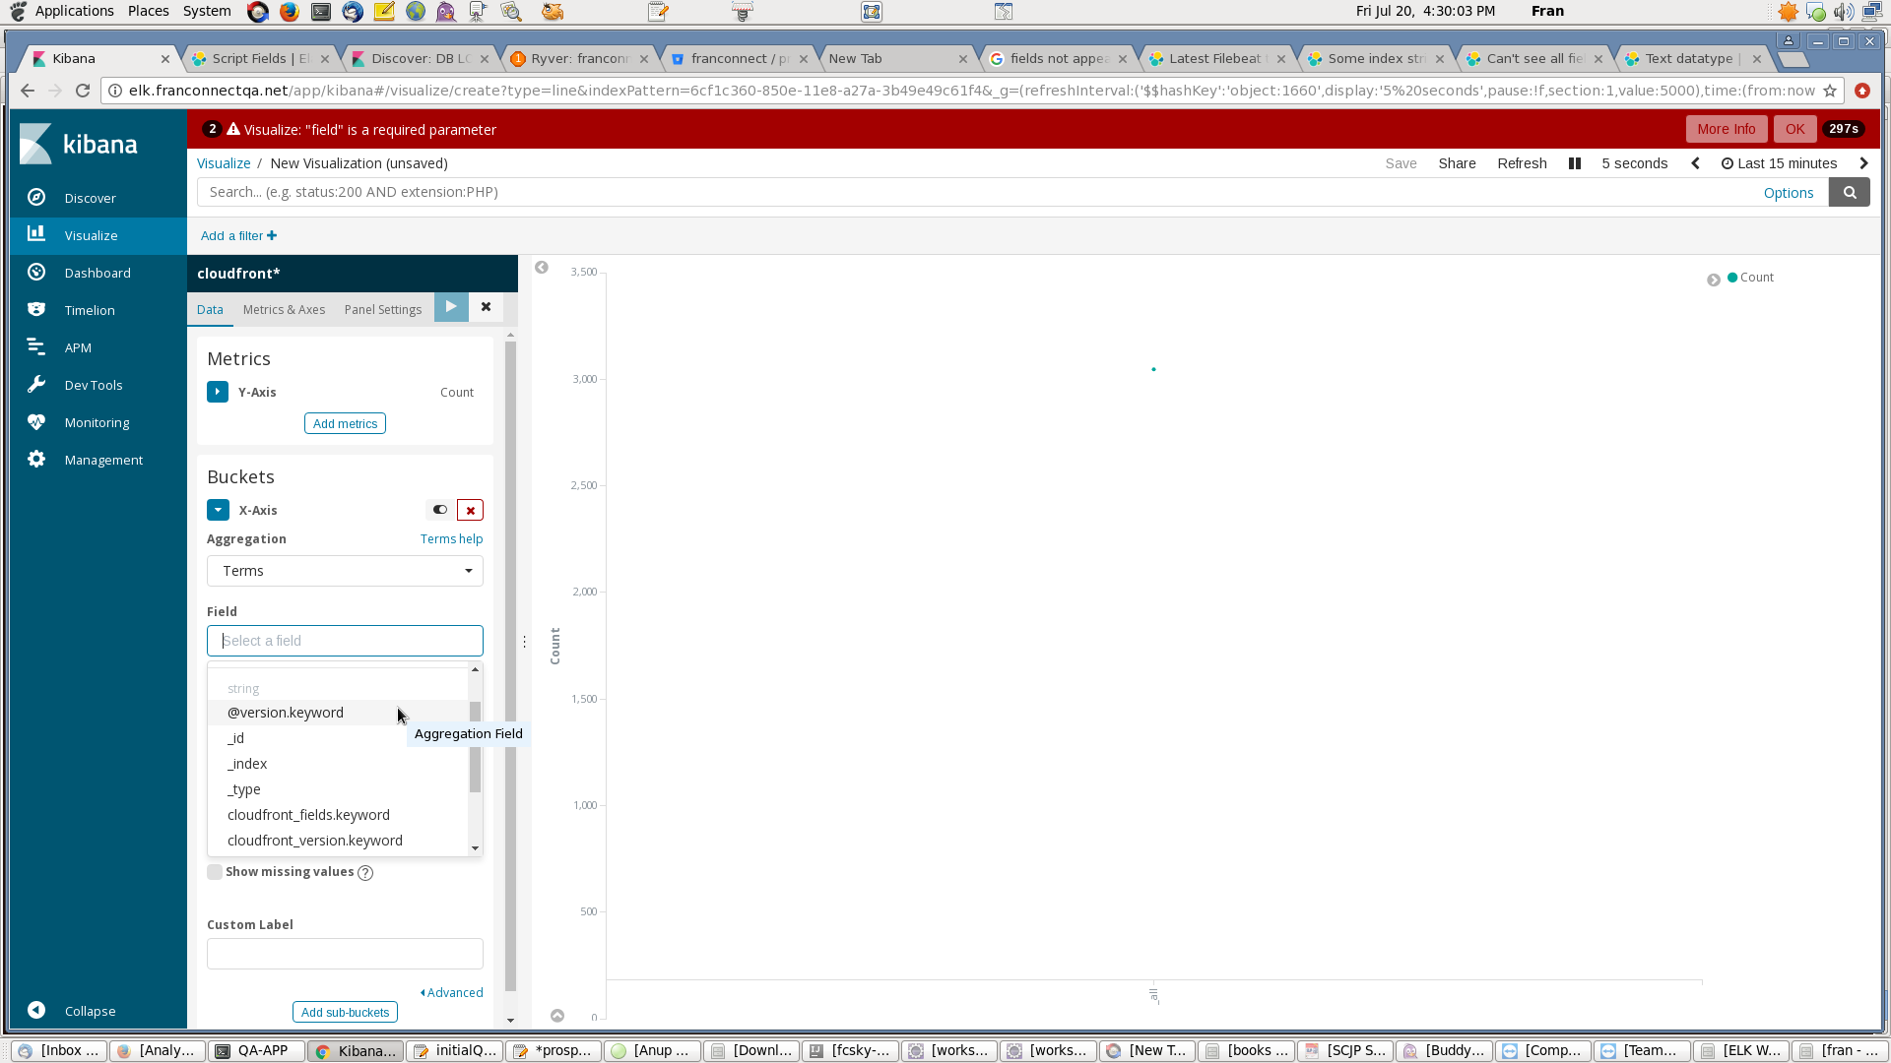Open the Timelion app icon

36,310
